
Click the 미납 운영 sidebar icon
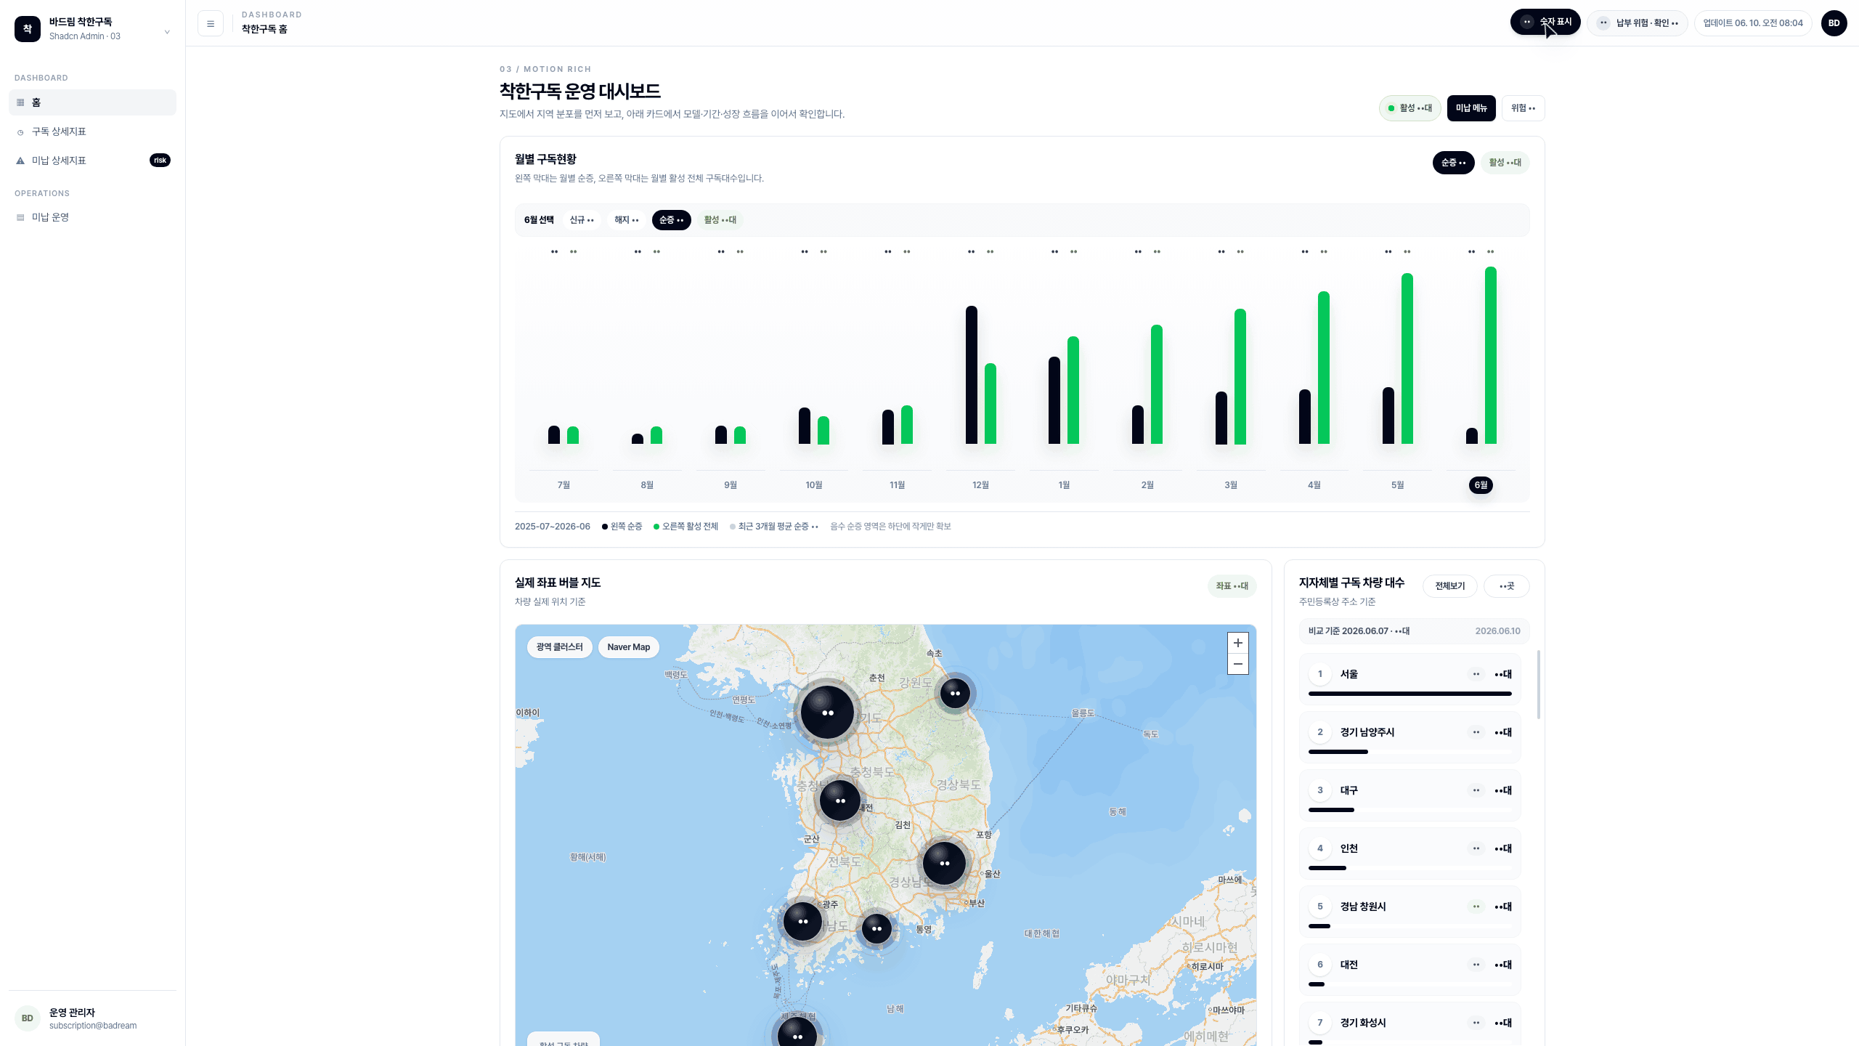[20, 217]
